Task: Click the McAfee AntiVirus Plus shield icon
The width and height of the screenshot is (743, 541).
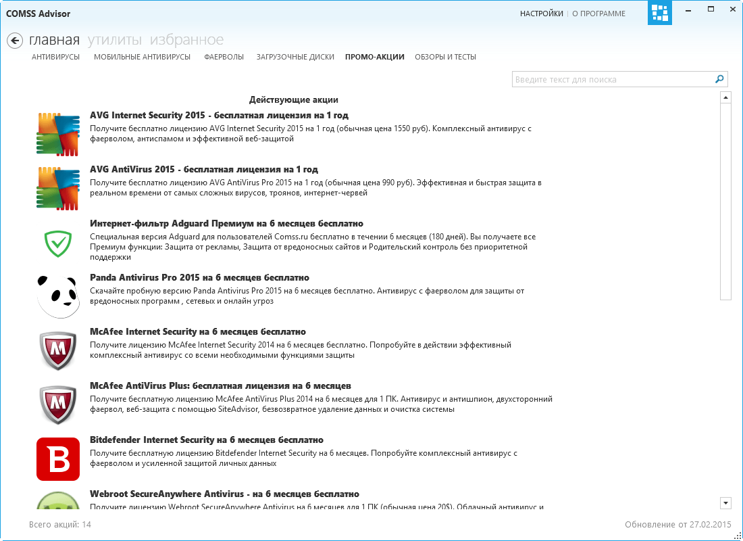Action: tap(58, 405)
